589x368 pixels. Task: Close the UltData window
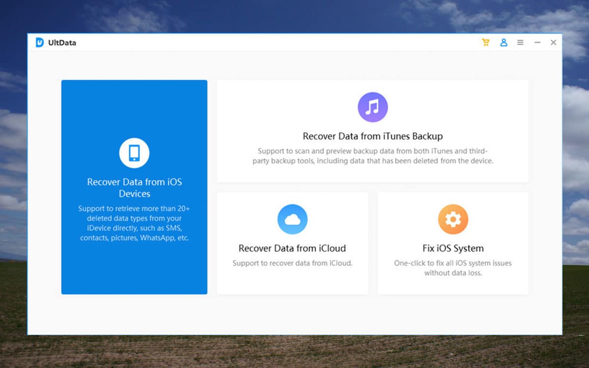(553, 43)
